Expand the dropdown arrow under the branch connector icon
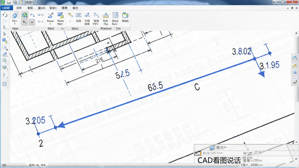 tap(70, 21)
